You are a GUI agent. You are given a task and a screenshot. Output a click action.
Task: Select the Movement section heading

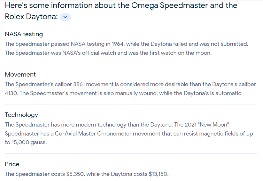(20, 74)
